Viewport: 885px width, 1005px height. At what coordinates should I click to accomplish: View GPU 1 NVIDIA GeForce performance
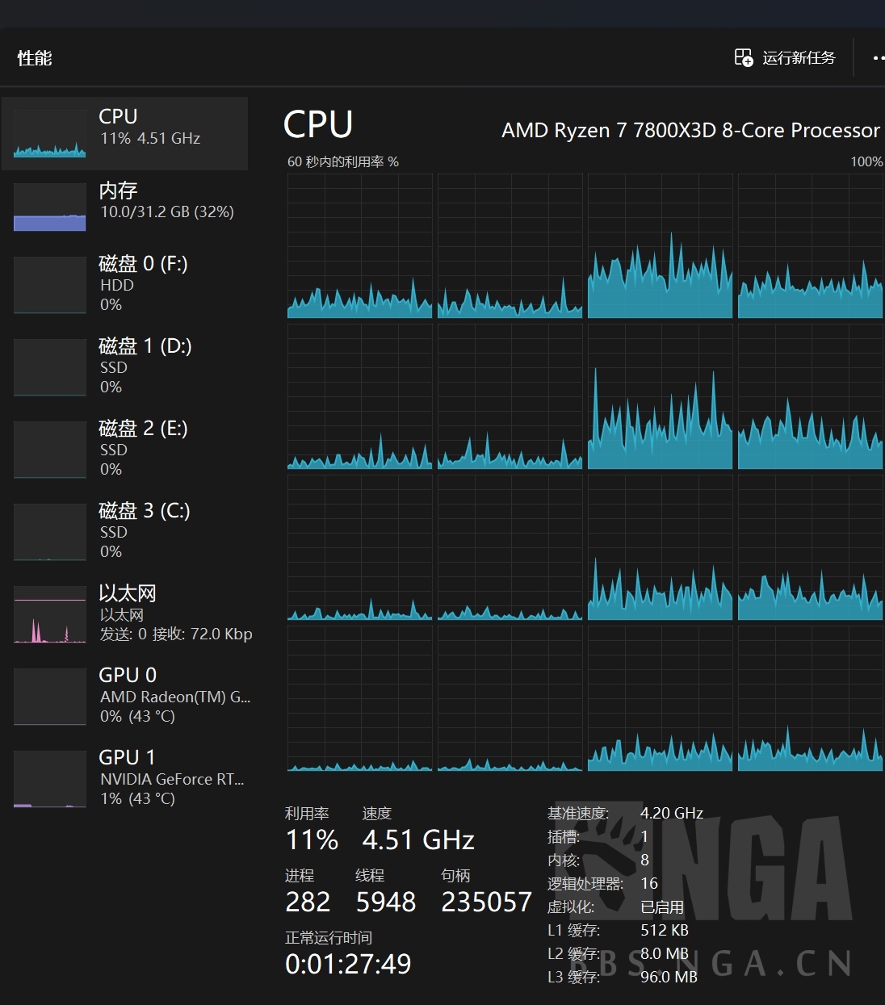coord(125,778)
